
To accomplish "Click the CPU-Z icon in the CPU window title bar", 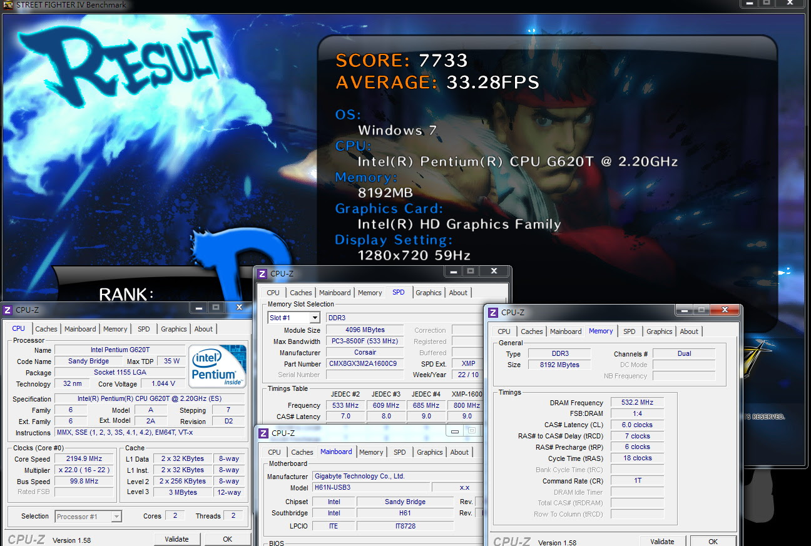I will point(8,310).
